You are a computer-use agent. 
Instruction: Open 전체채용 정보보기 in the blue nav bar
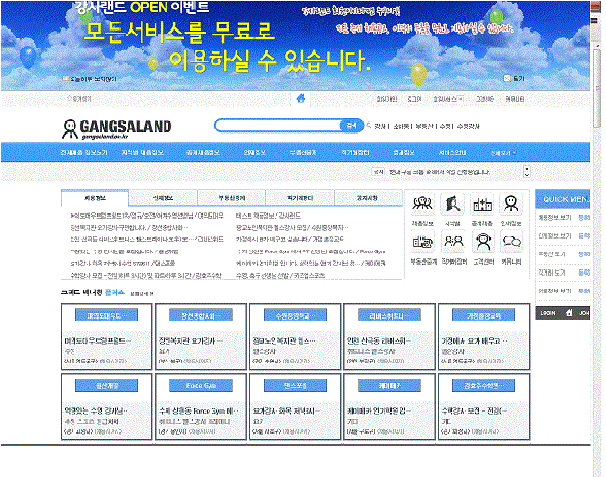click(85, 153)
